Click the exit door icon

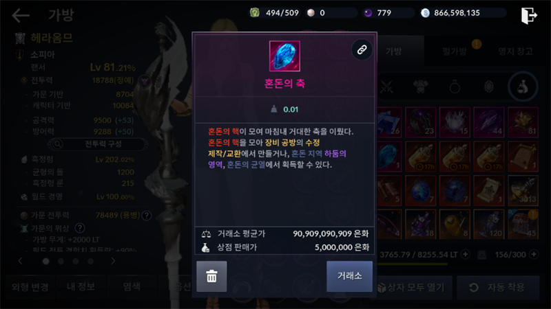(x=529, y=15)
